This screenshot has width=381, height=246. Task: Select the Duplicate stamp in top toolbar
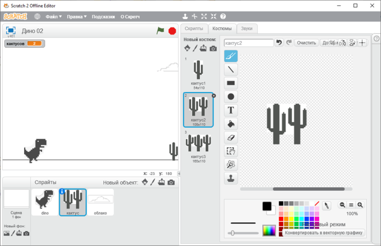[x=185, y=16]
